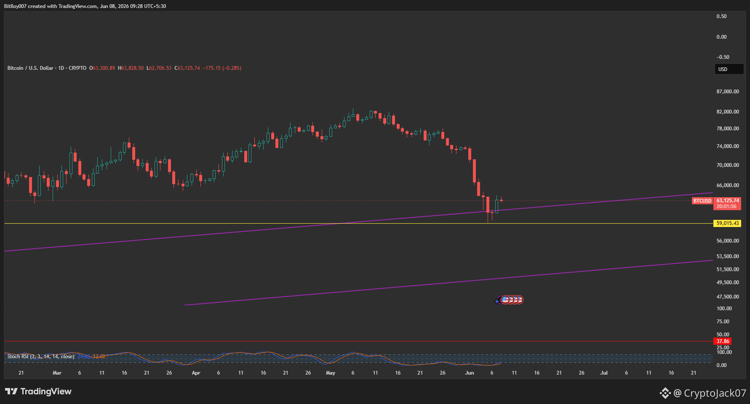Click the 74,000.00 price axis label
750x404 pixels.
click(728, 146)
